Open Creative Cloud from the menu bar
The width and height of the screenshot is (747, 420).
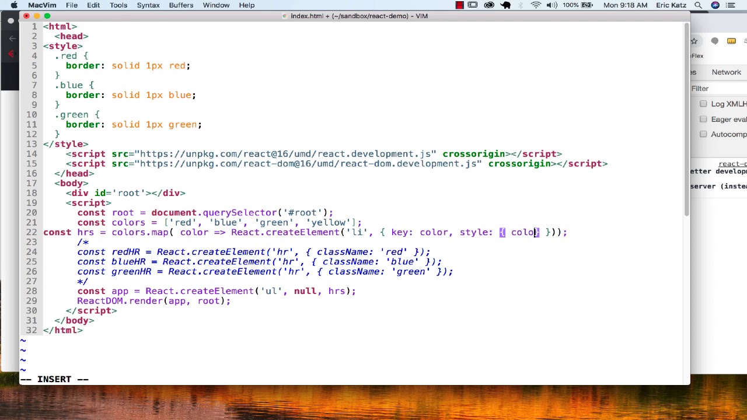tap(489, 5)
